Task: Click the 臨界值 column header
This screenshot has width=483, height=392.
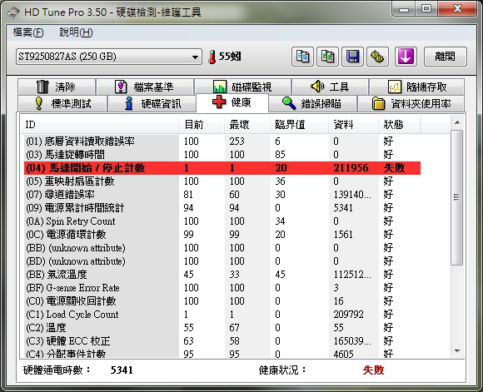Action: [x=299, y=125]
